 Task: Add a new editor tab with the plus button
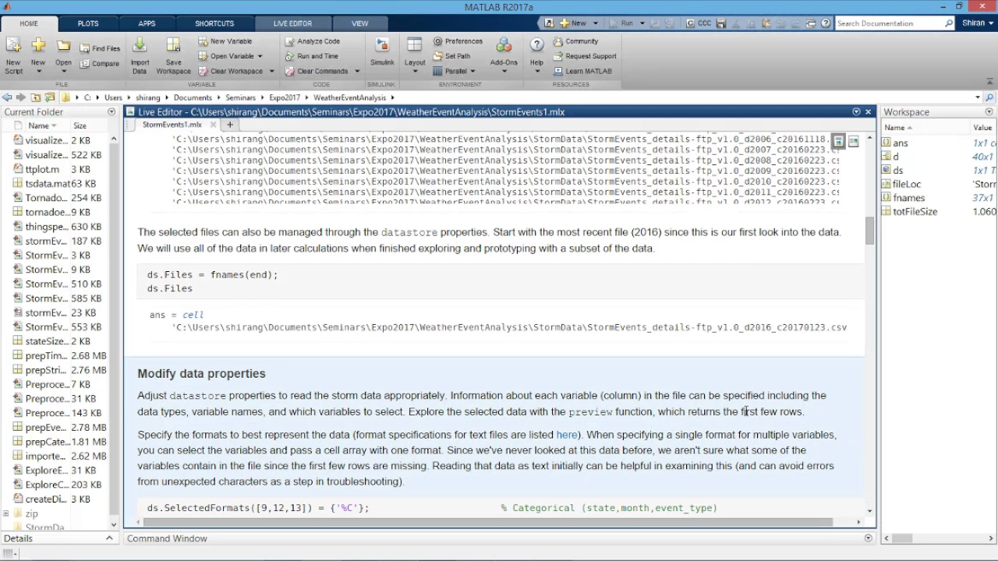(x=230, y=125)
